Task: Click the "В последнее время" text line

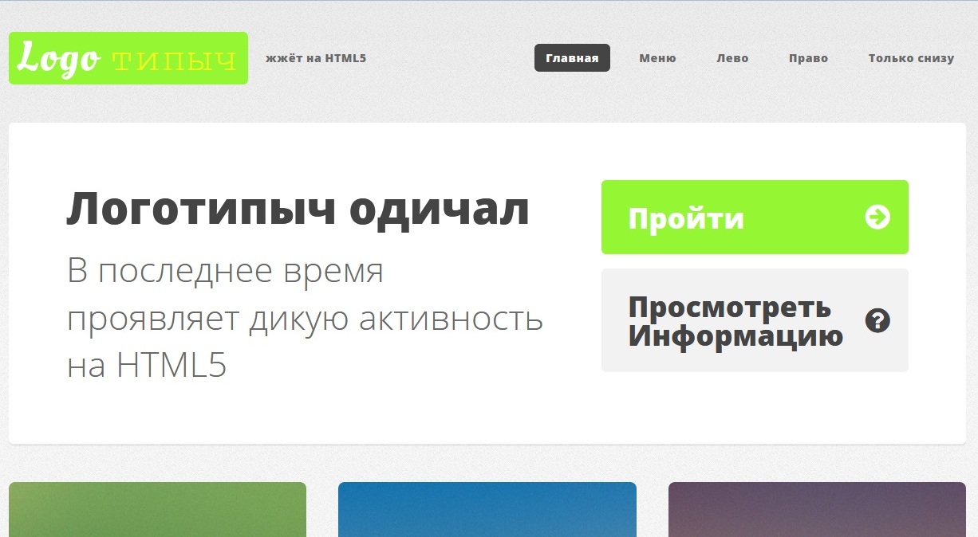Action: point(225,271)
